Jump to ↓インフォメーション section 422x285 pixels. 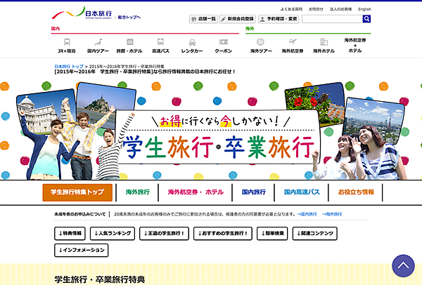click(x=82, y=250)
